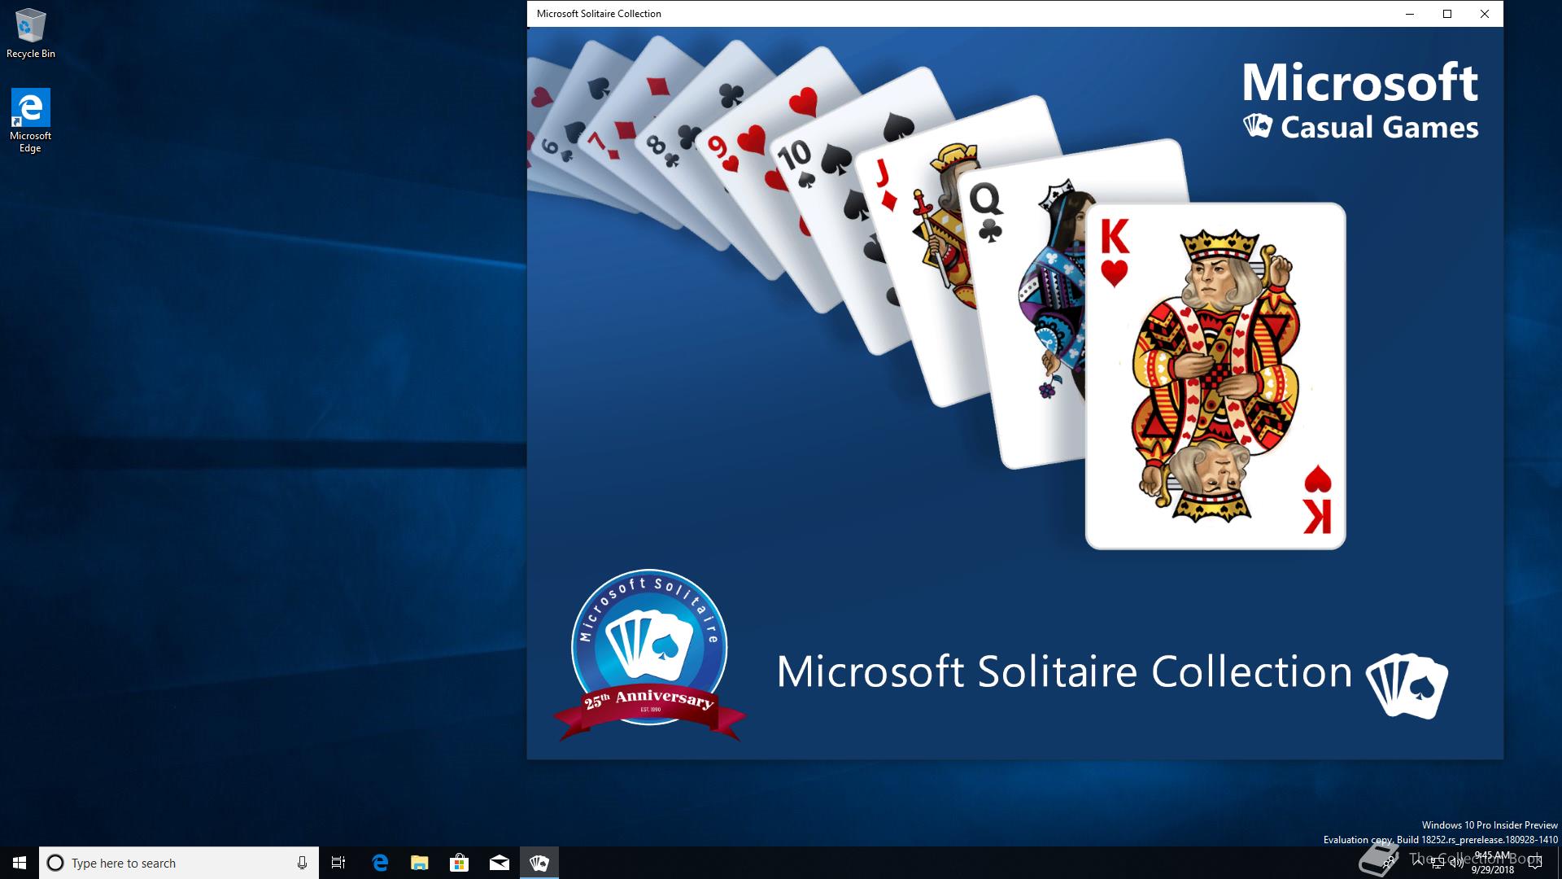Open the network status tray icon

1438,864
